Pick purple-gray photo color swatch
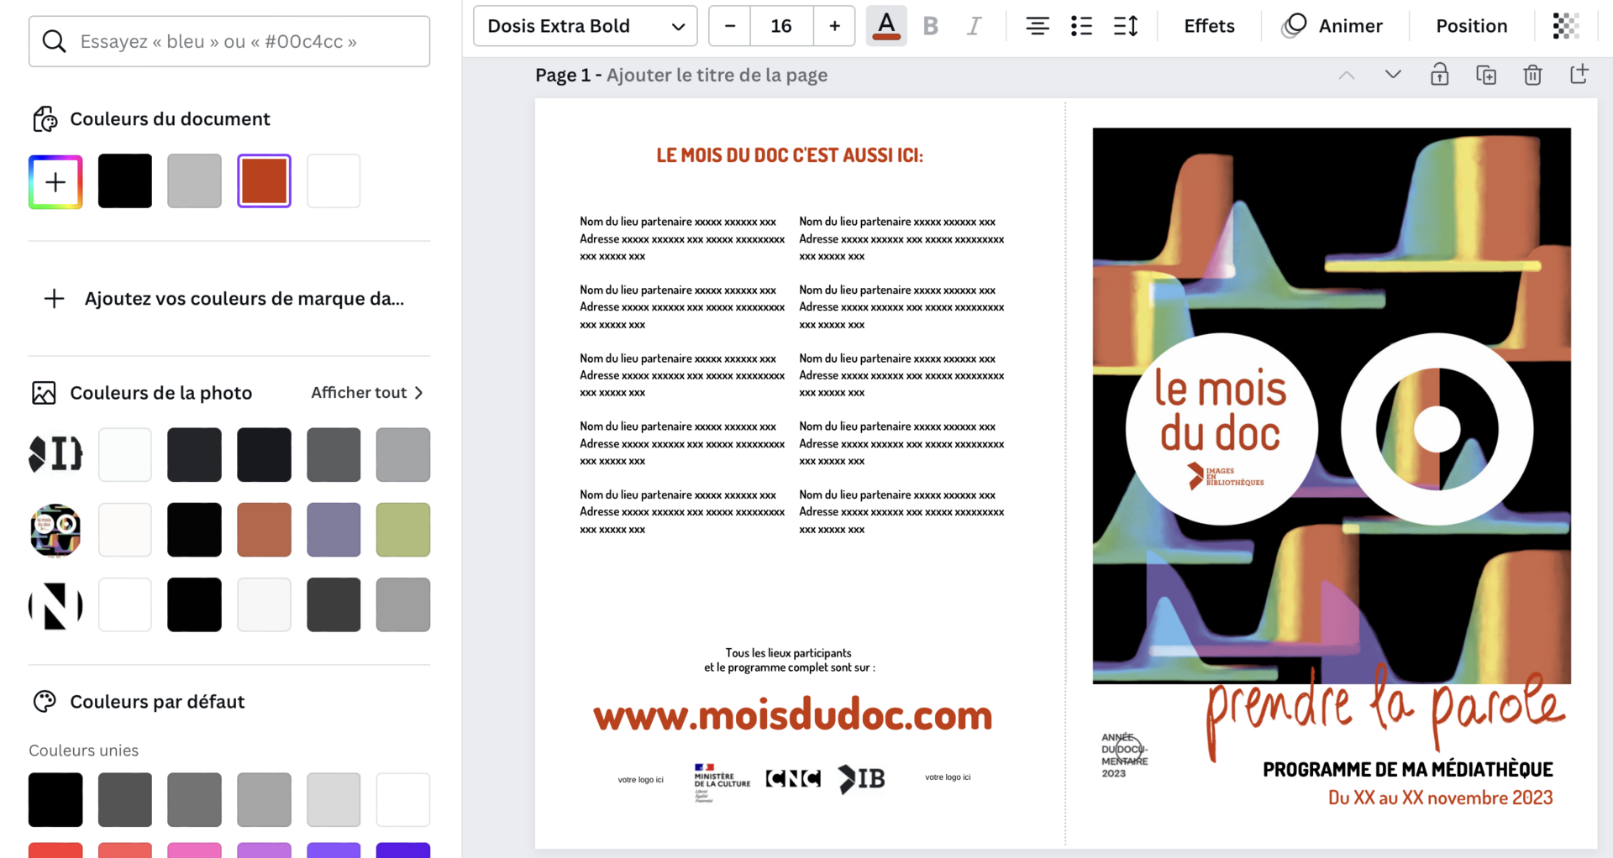 334,530
